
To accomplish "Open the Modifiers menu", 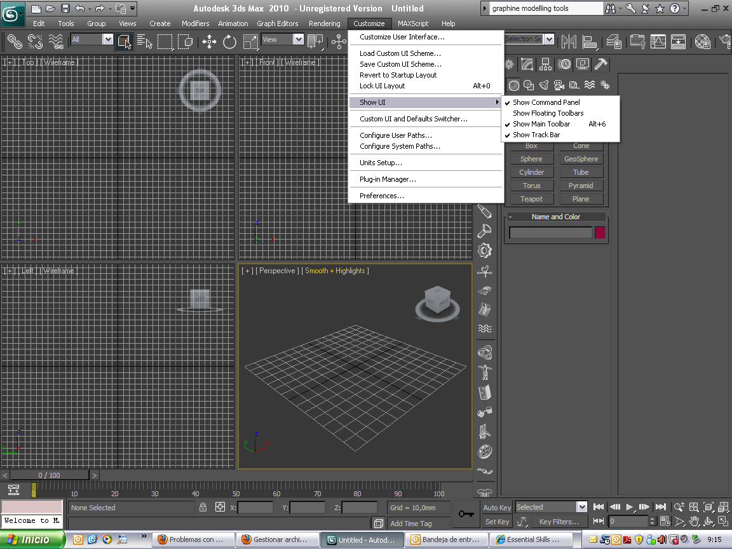I will pyautogui.click(x=195, y=24).
